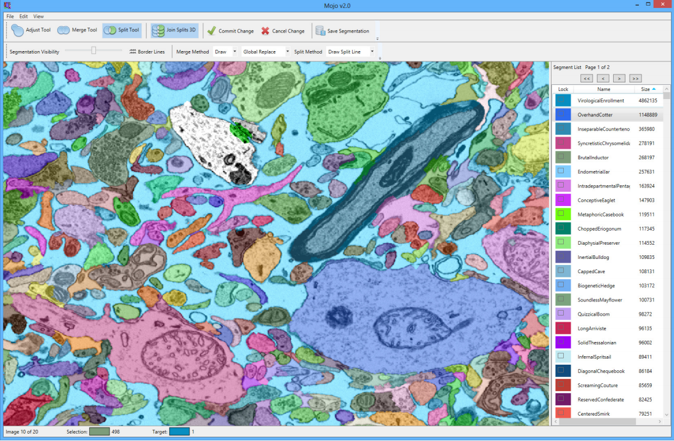Image resolution: width=674 pixels, height=441 pixels.
Task: Click Commit Change checkmark
Action: [211, 31]
